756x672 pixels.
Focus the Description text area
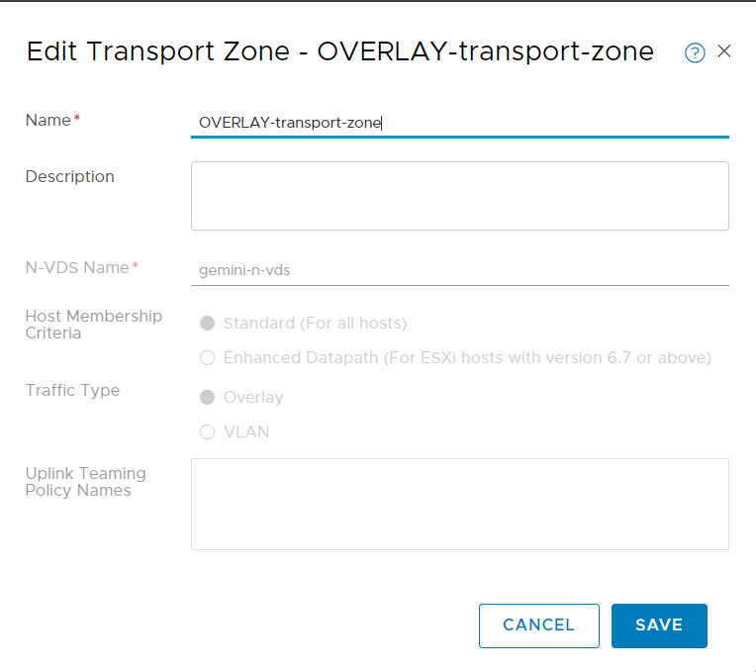pos(459,196)
